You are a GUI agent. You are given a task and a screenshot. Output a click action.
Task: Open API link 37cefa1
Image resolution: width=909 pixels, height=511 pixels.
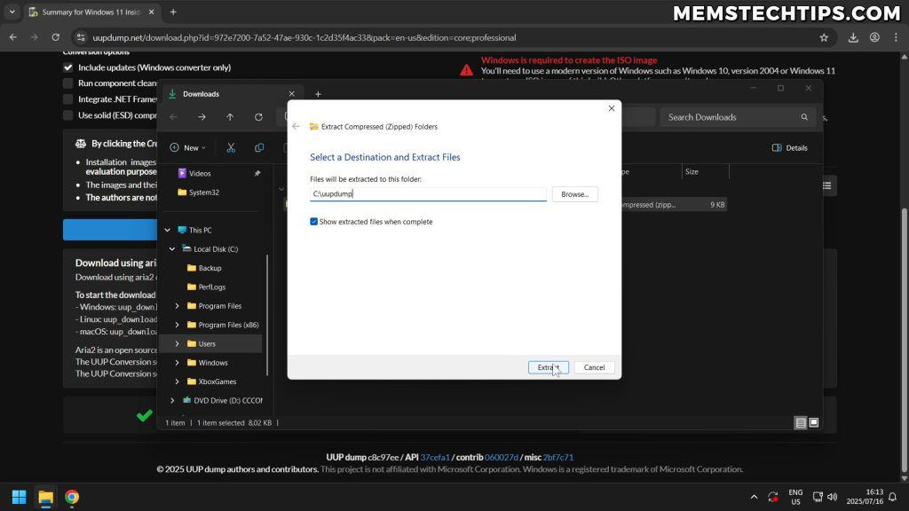435,457
